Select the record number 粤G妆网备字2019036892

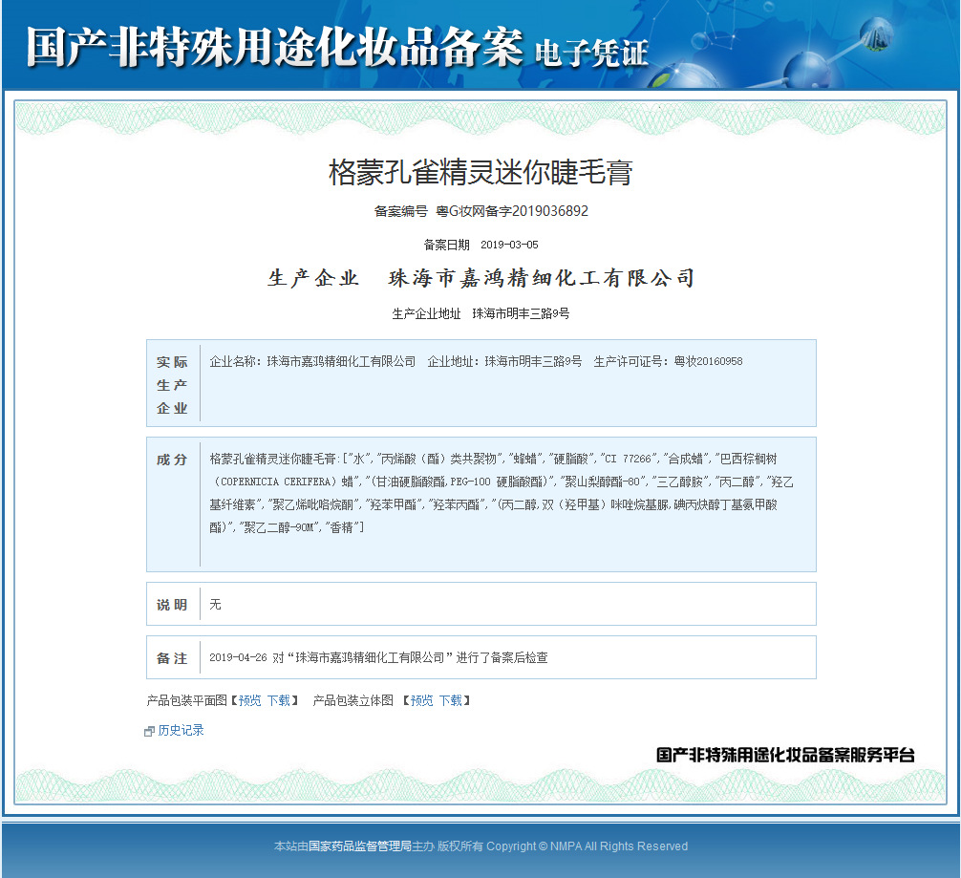[x=512, y=211]
